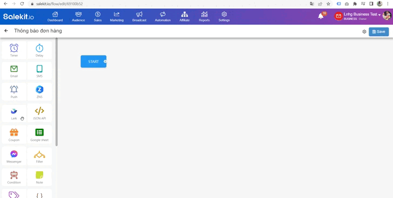Viewport: 393px width, 198px height.
Task: Save the flow with Save button
Action: click(379, 32)
